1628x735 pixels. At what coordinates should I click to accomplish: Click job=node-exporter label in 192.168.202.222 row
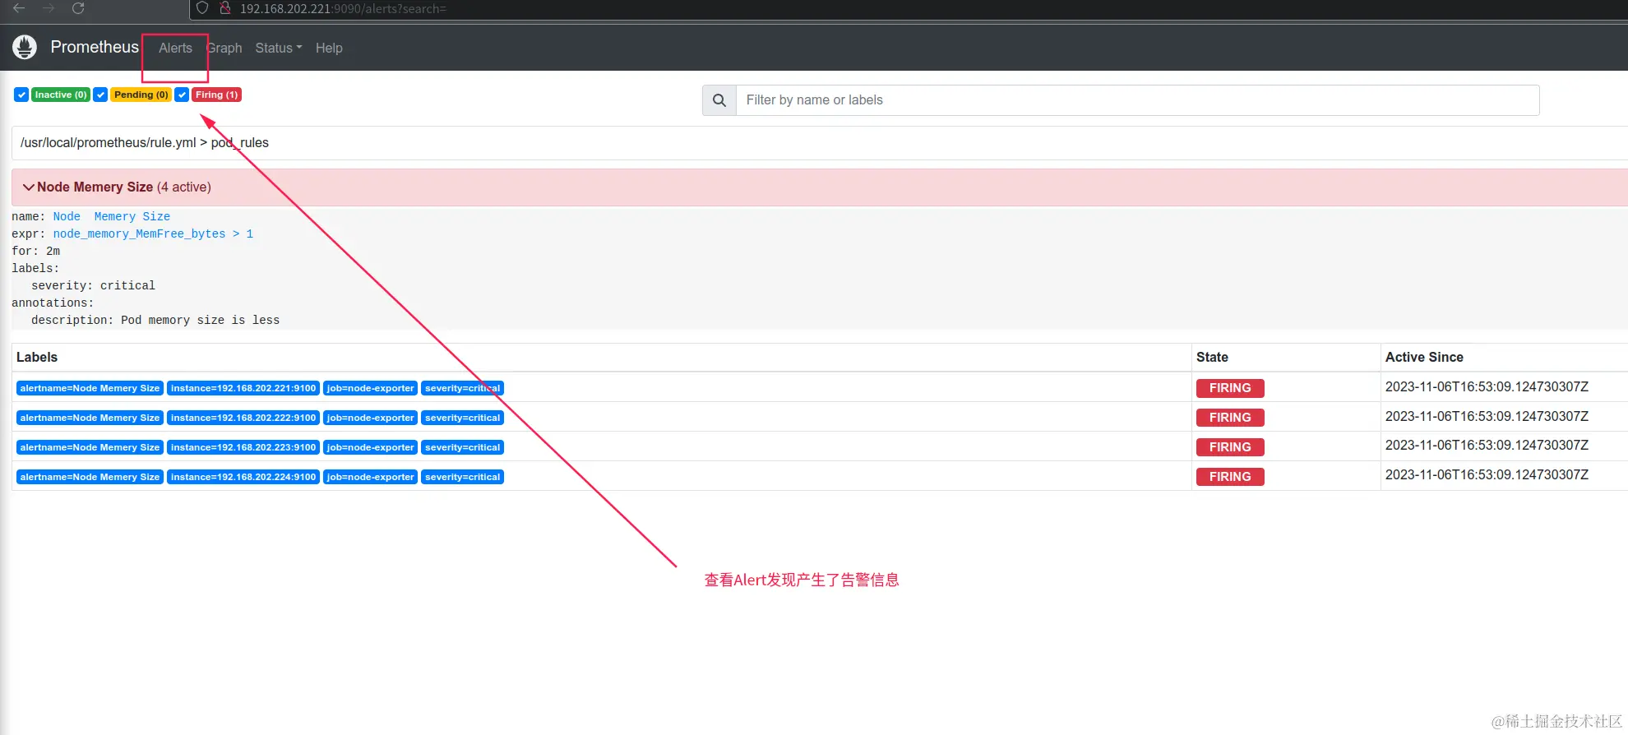coord(370,418)
